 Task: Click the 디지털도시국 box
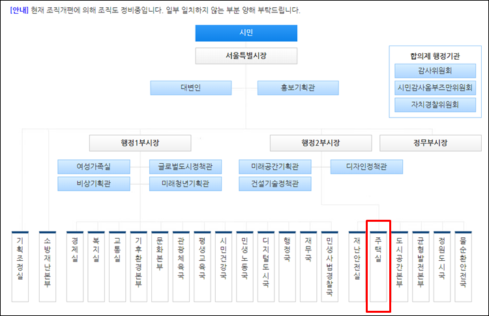(266, 267)
